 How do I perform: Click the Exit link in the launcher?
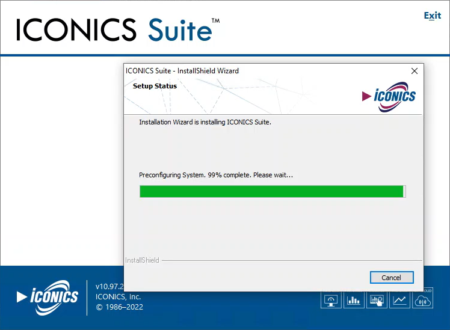432,16
